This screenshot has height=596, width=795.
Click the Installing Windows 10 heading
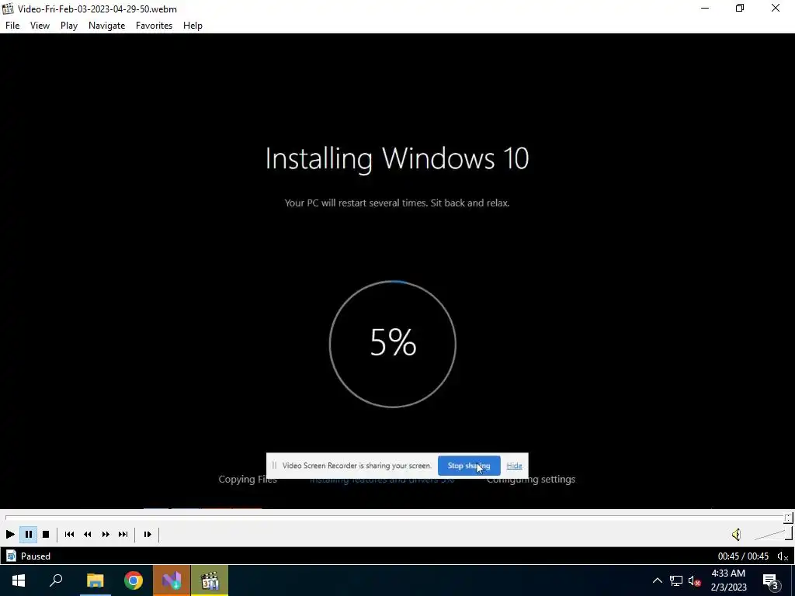pos(397,158)
